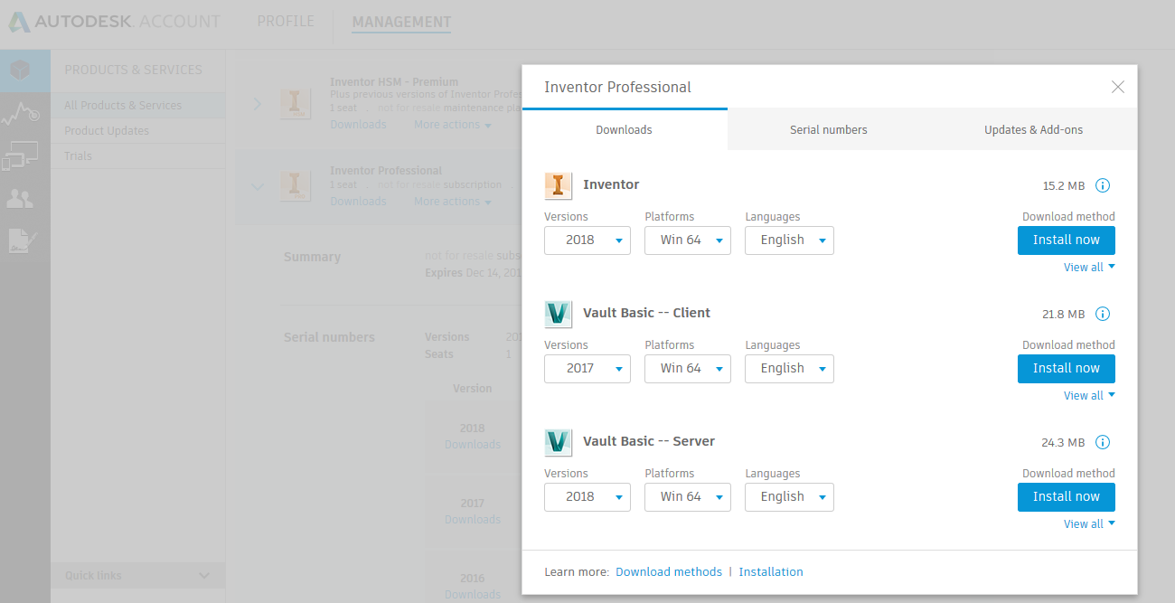Open the Versions dropdown showing 2018 for Inventor
Screen dimensions: 1175x603
point(587,240)
